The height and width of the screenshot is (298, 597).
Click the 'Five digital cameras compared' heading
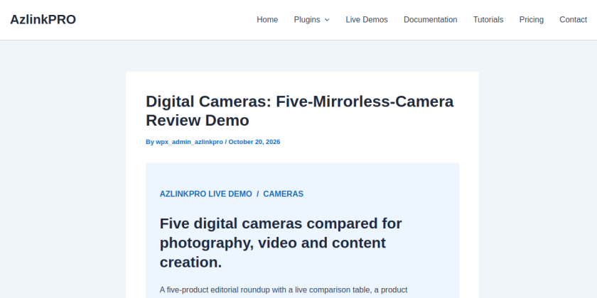281,243
